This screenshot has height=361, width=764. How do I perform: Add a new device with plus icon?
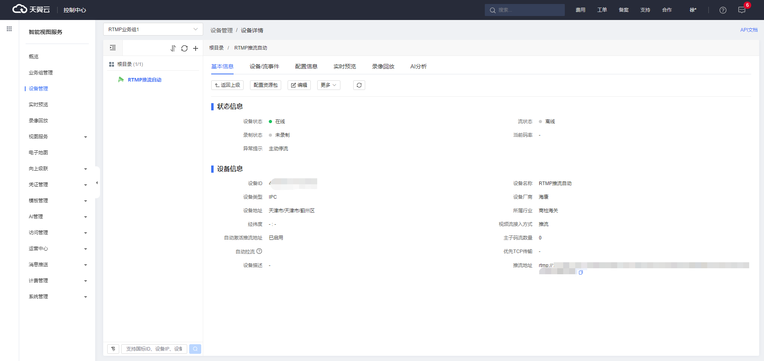click(x=196, y=48)
